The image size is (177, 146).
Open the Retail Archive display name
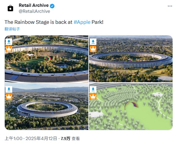tap(34, 5)
